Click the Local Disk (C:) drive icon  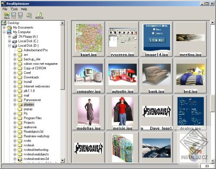[15, 41]
